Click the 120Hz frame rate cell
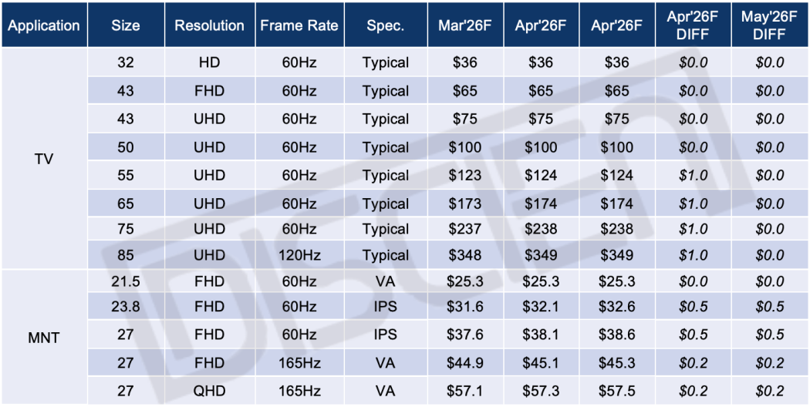This screenshot has width=810, height=407. point(299,255)
